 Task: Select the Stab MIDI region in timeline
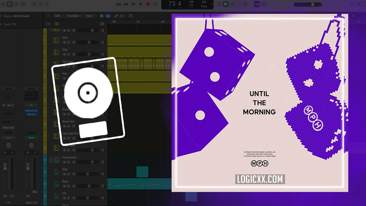142,172
